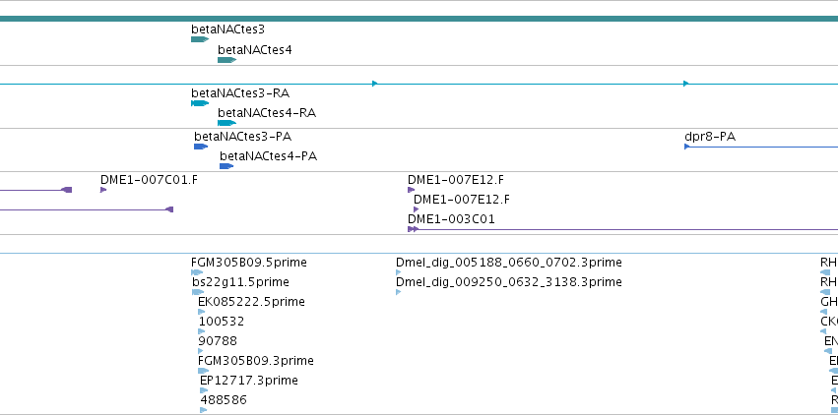Click the dpr8-PA label text
838x415 pixels.
710,137
